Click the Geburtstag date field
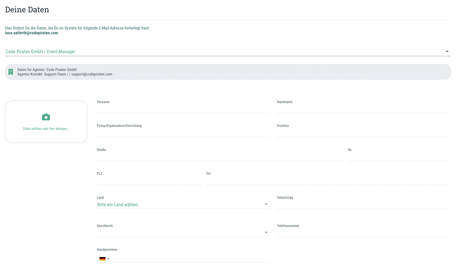Viewport: 456px width, 270px height. [363, 205]
